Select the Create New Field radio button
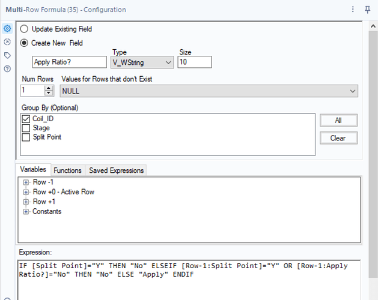Viewport: 378px width, 300px height. click(x=24, y=43)
